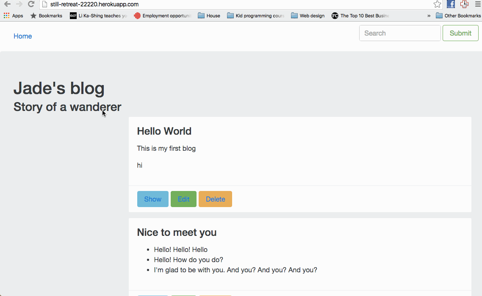The image size is (482, 296).
Task: Click the 'I'm glad to be with you' bullet
Action: (235, 270)
